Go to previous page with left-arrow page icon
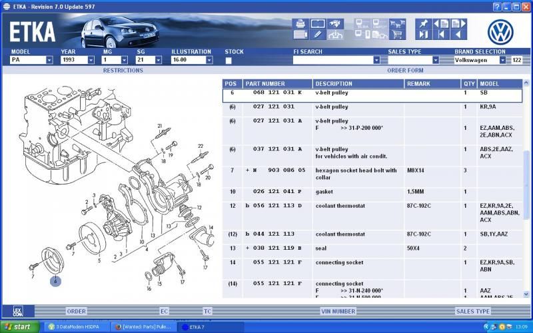This screenshot has width=533, height=333. click(x=441, y=24)
